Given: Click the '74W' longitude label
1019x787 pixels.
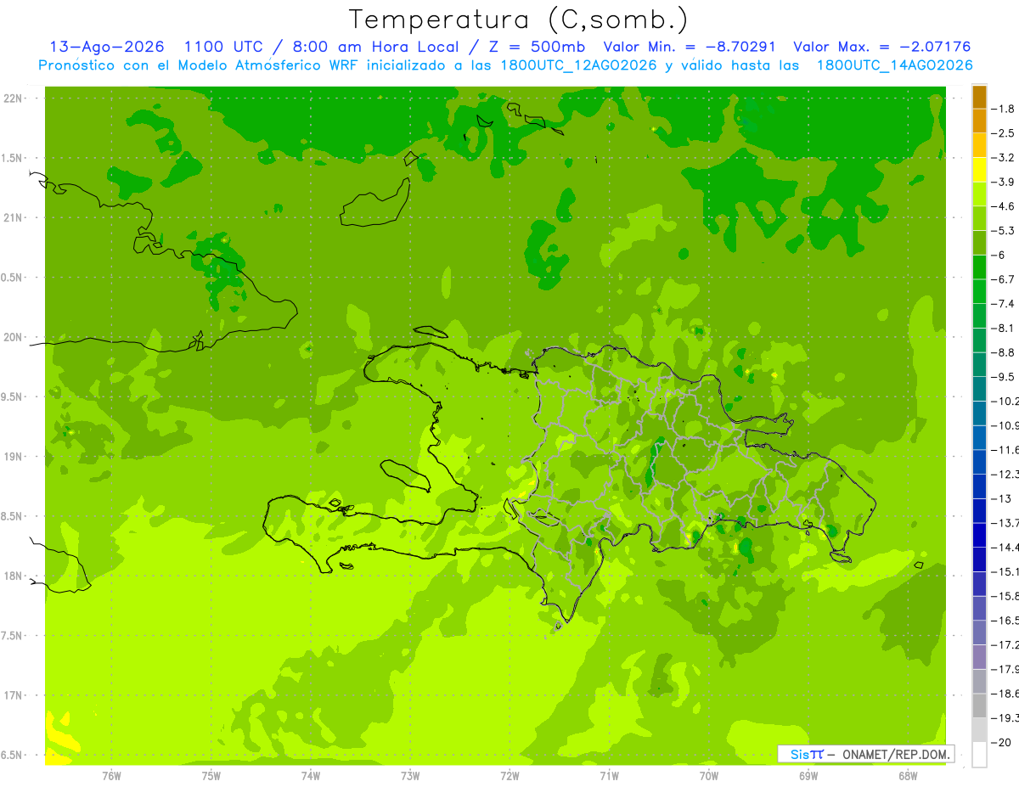Looking at the screenshot, I should (310, 776).
